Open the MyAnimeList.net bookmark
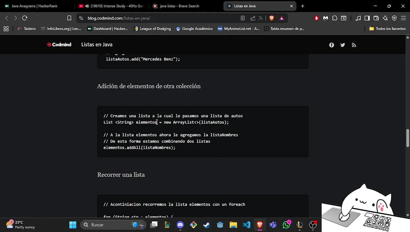The width and height of the screenshot is (410, 232). click(x=239, y=29)
